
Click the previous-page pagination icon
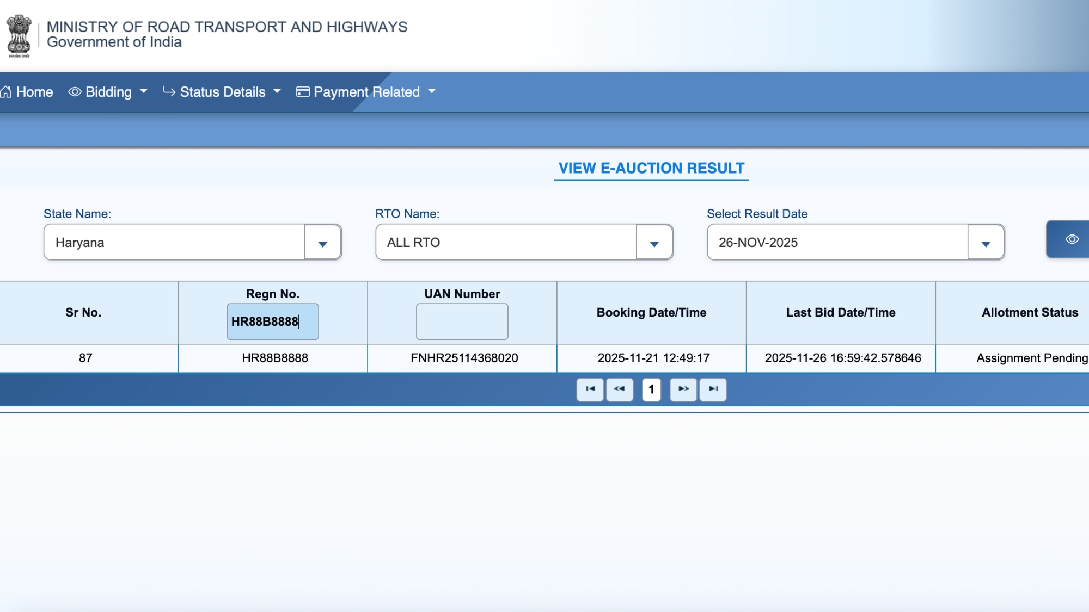[x=620, y=390]
